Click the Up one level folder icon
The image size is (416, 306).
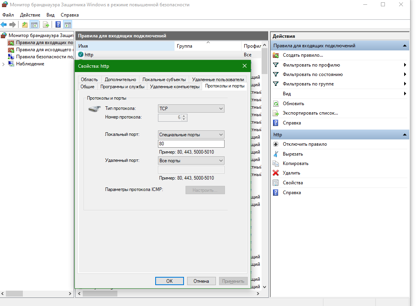click(25, 25)
